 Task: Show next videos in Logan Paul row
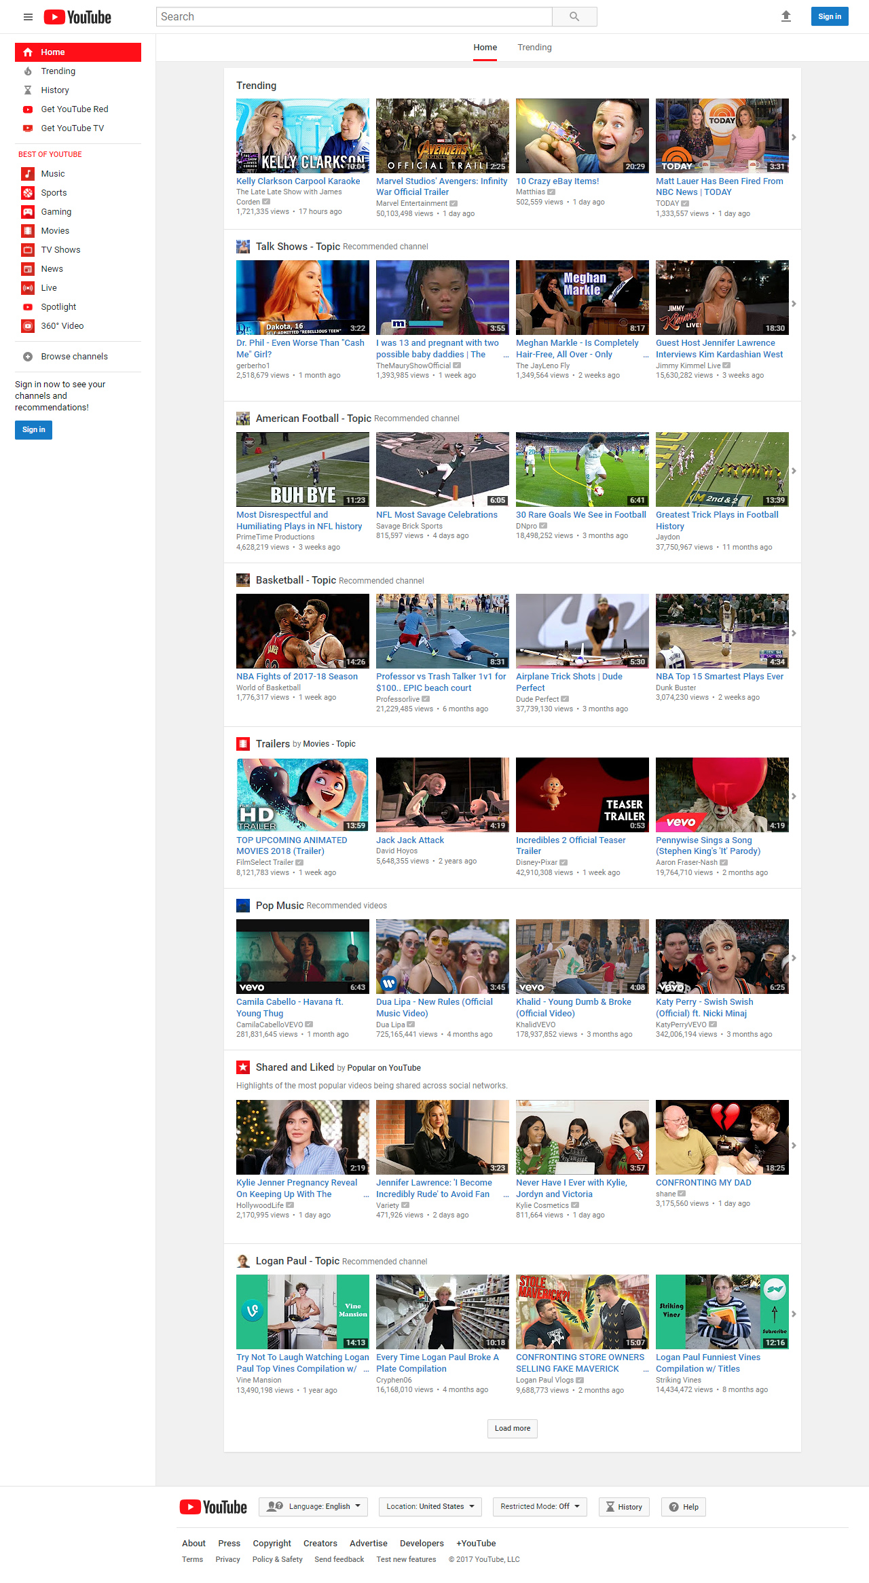click(x=794, y=1314)
